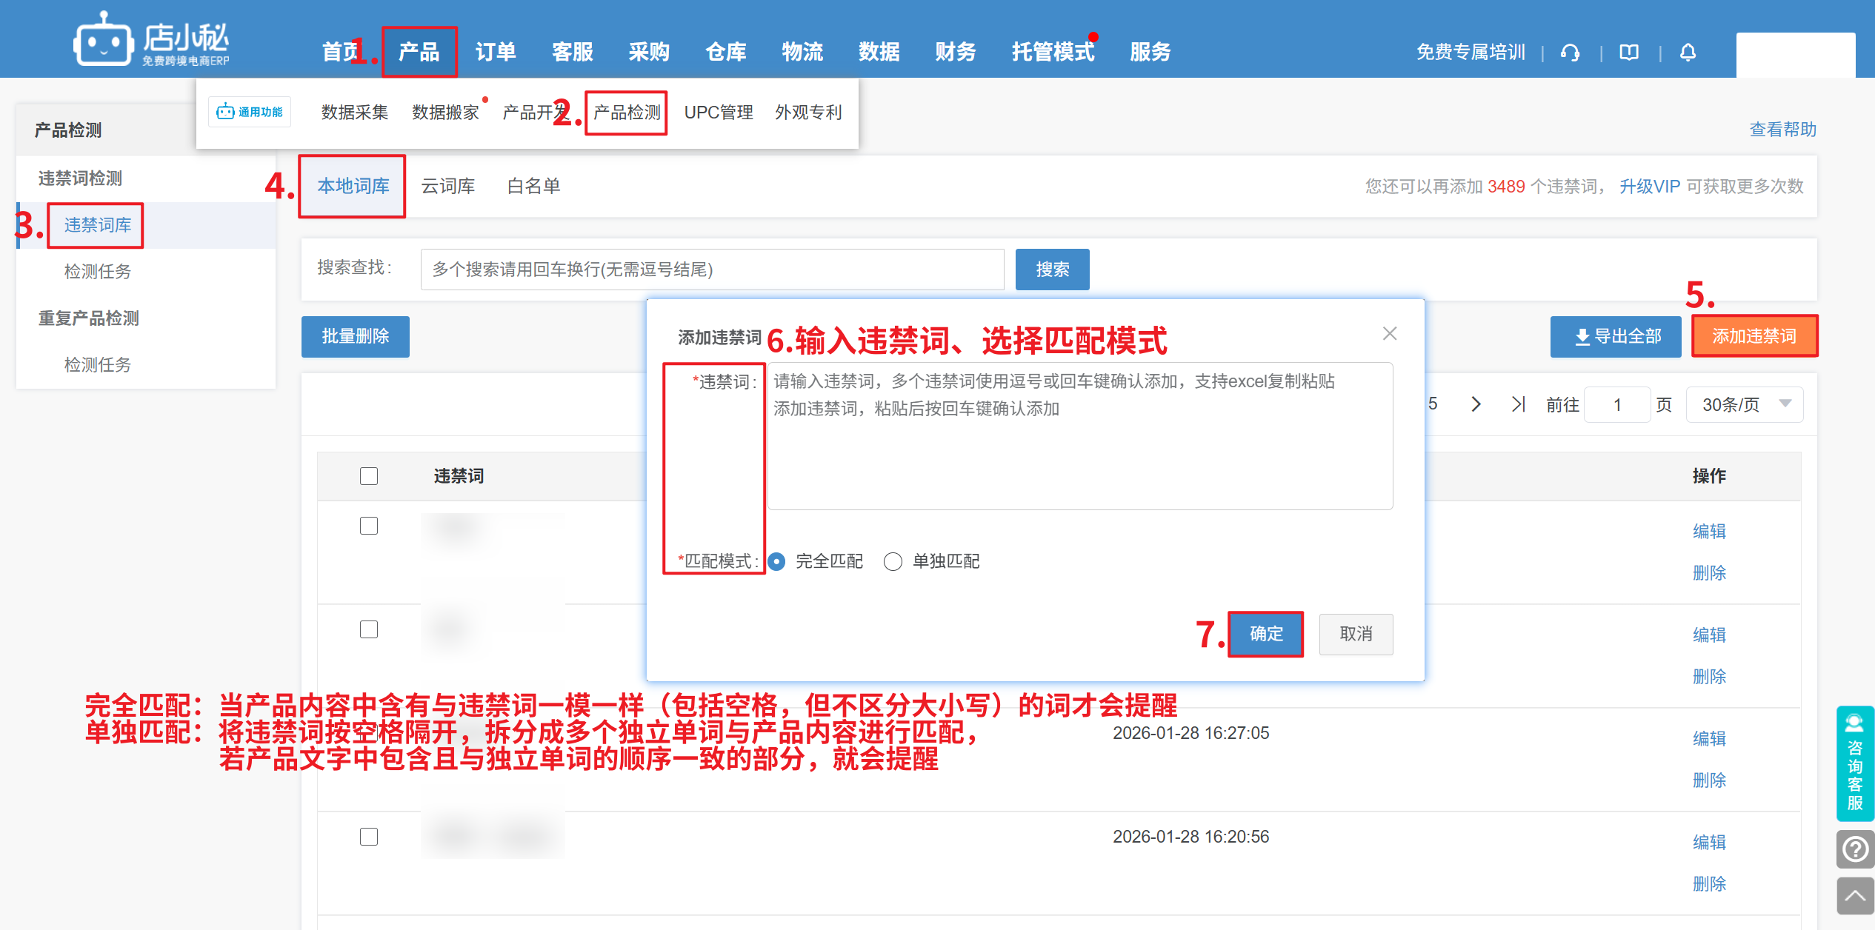
Task: Open the 30条/页 page size dropdown
Action: (1744, 404)
